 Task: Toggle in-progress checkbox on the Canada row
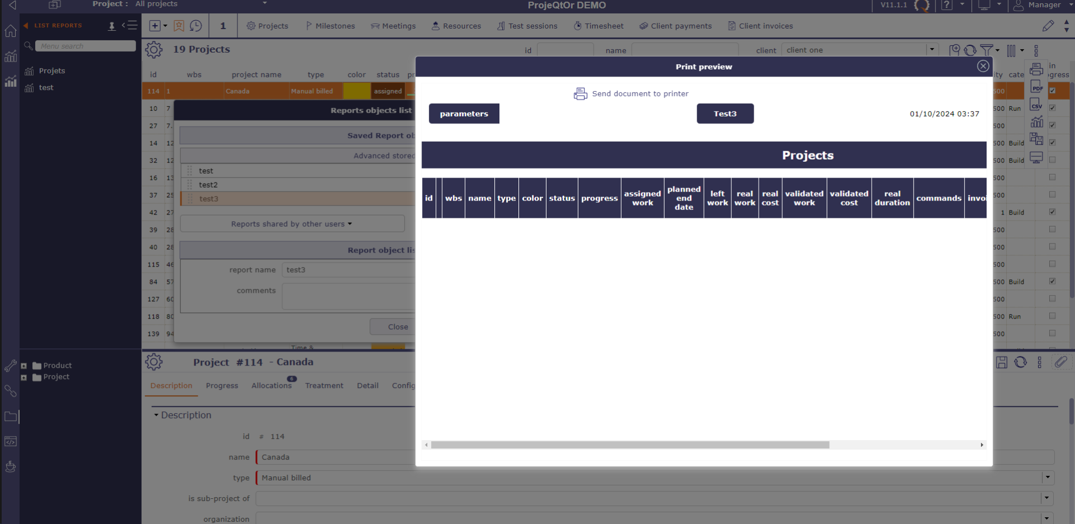coord(1053,91)
